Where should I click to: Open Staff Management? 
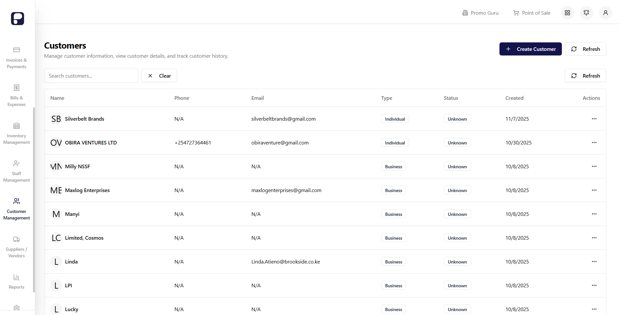(x=16, y=171)
